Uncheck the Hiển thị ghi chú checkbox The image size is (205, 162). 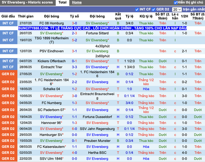[x=175, y=2]
